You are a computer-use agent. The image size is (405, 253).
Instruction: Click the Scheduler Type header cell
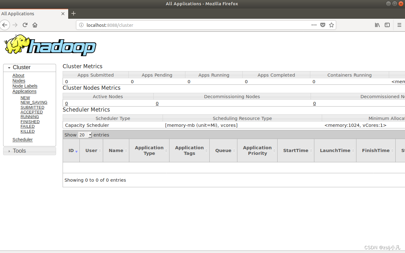pos(113,118)
